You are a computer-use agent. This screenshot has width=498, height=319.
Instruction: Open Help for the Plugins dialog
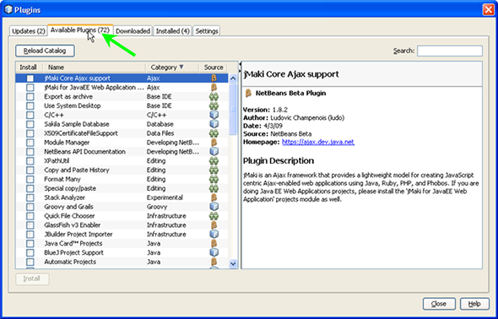[x=474, y=304]
